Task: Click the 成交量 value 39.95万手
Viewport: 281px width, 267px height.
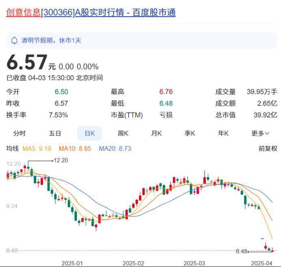Action: (262, 92)
